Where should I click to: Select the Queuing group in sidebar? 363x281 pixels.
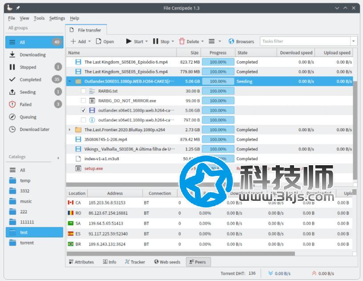[x=34, y=117]
